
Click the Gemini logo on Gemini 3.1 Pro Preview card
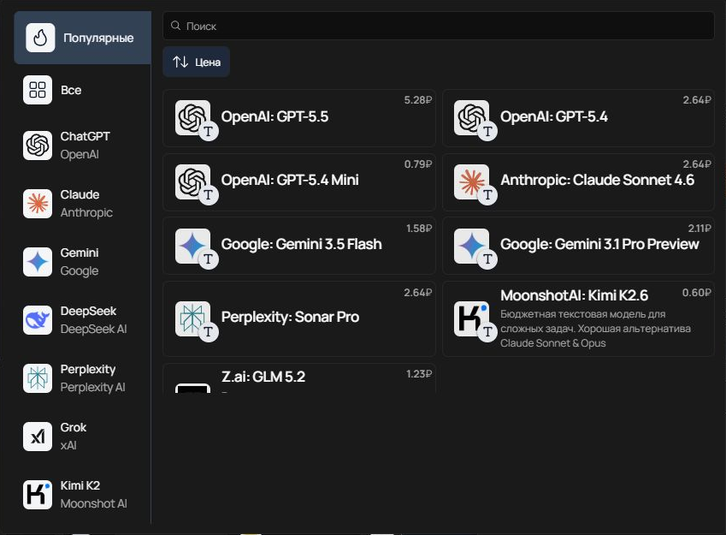(471, 246)
